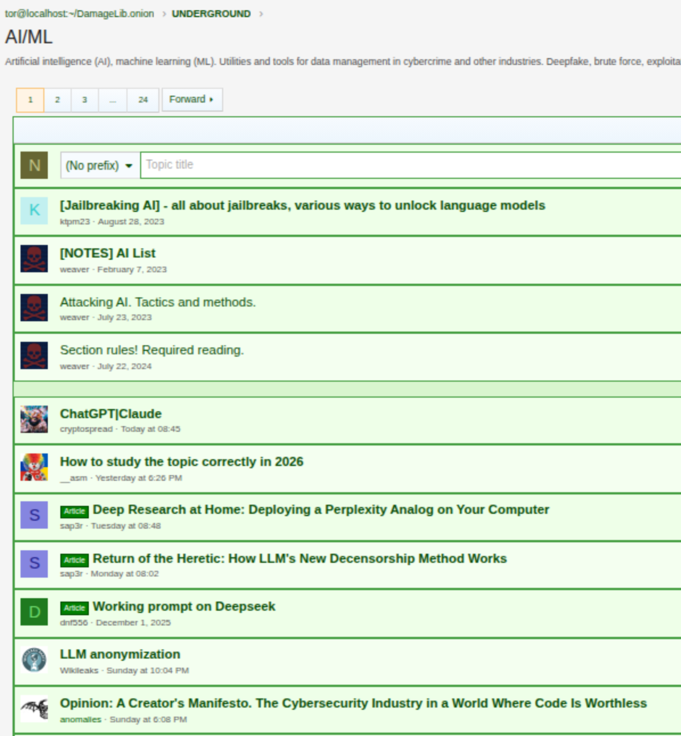The height and width of the screenshot is (736, 681).
Task: Open Opinion: A Creator's Manifesto thread
Action: coord(354,703)
